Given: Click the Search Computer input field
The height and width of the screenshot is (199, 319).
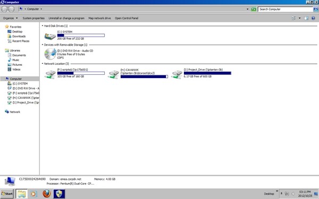Looking at the screenshot, I should [x=286, y=9].
